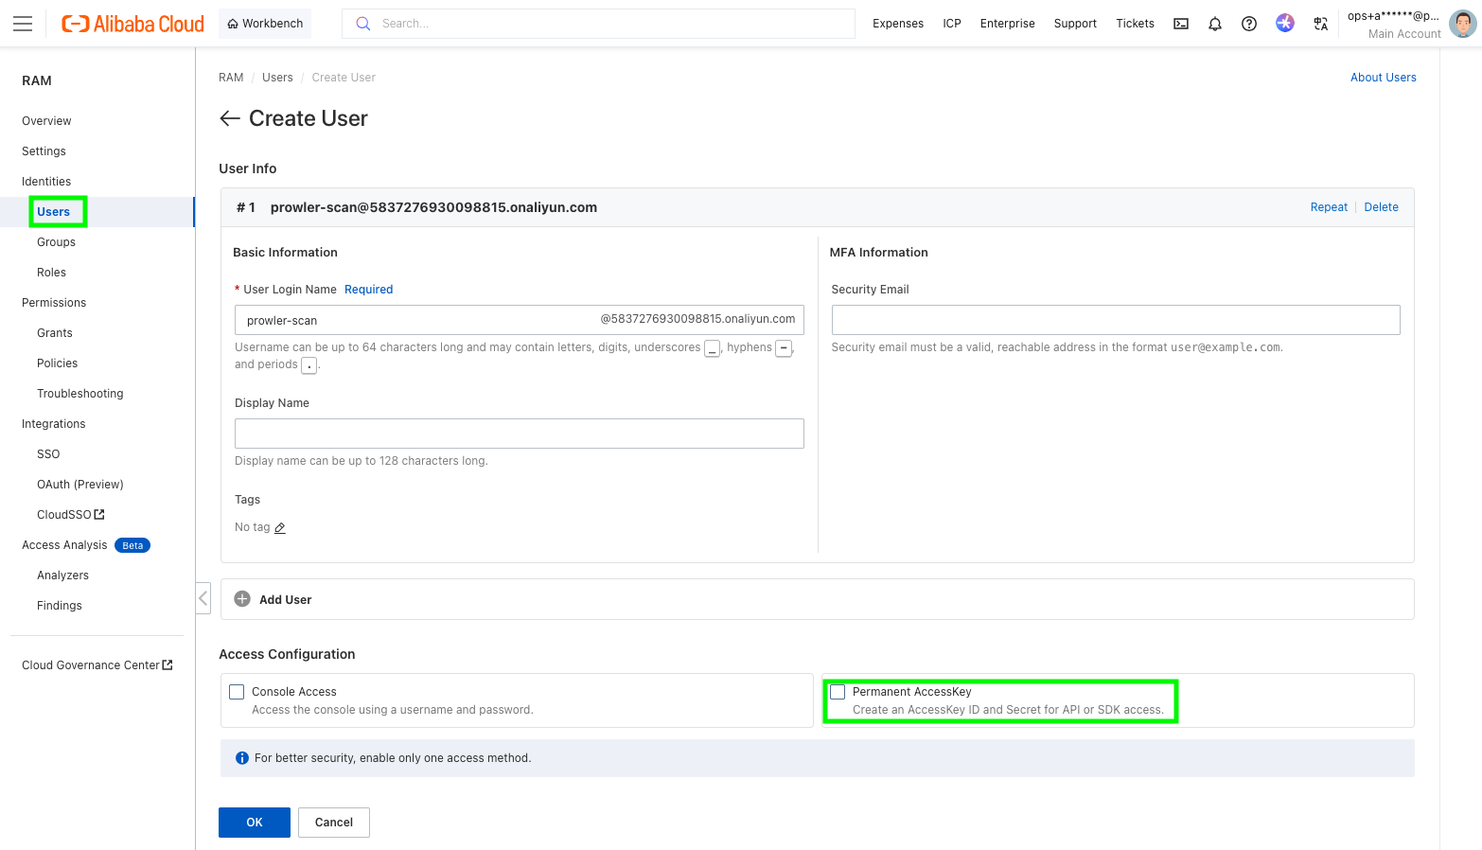Enable the Permanent AccessKey checkbox
This screenshot has width=1482, height=850.
click(x=837, y=691)
